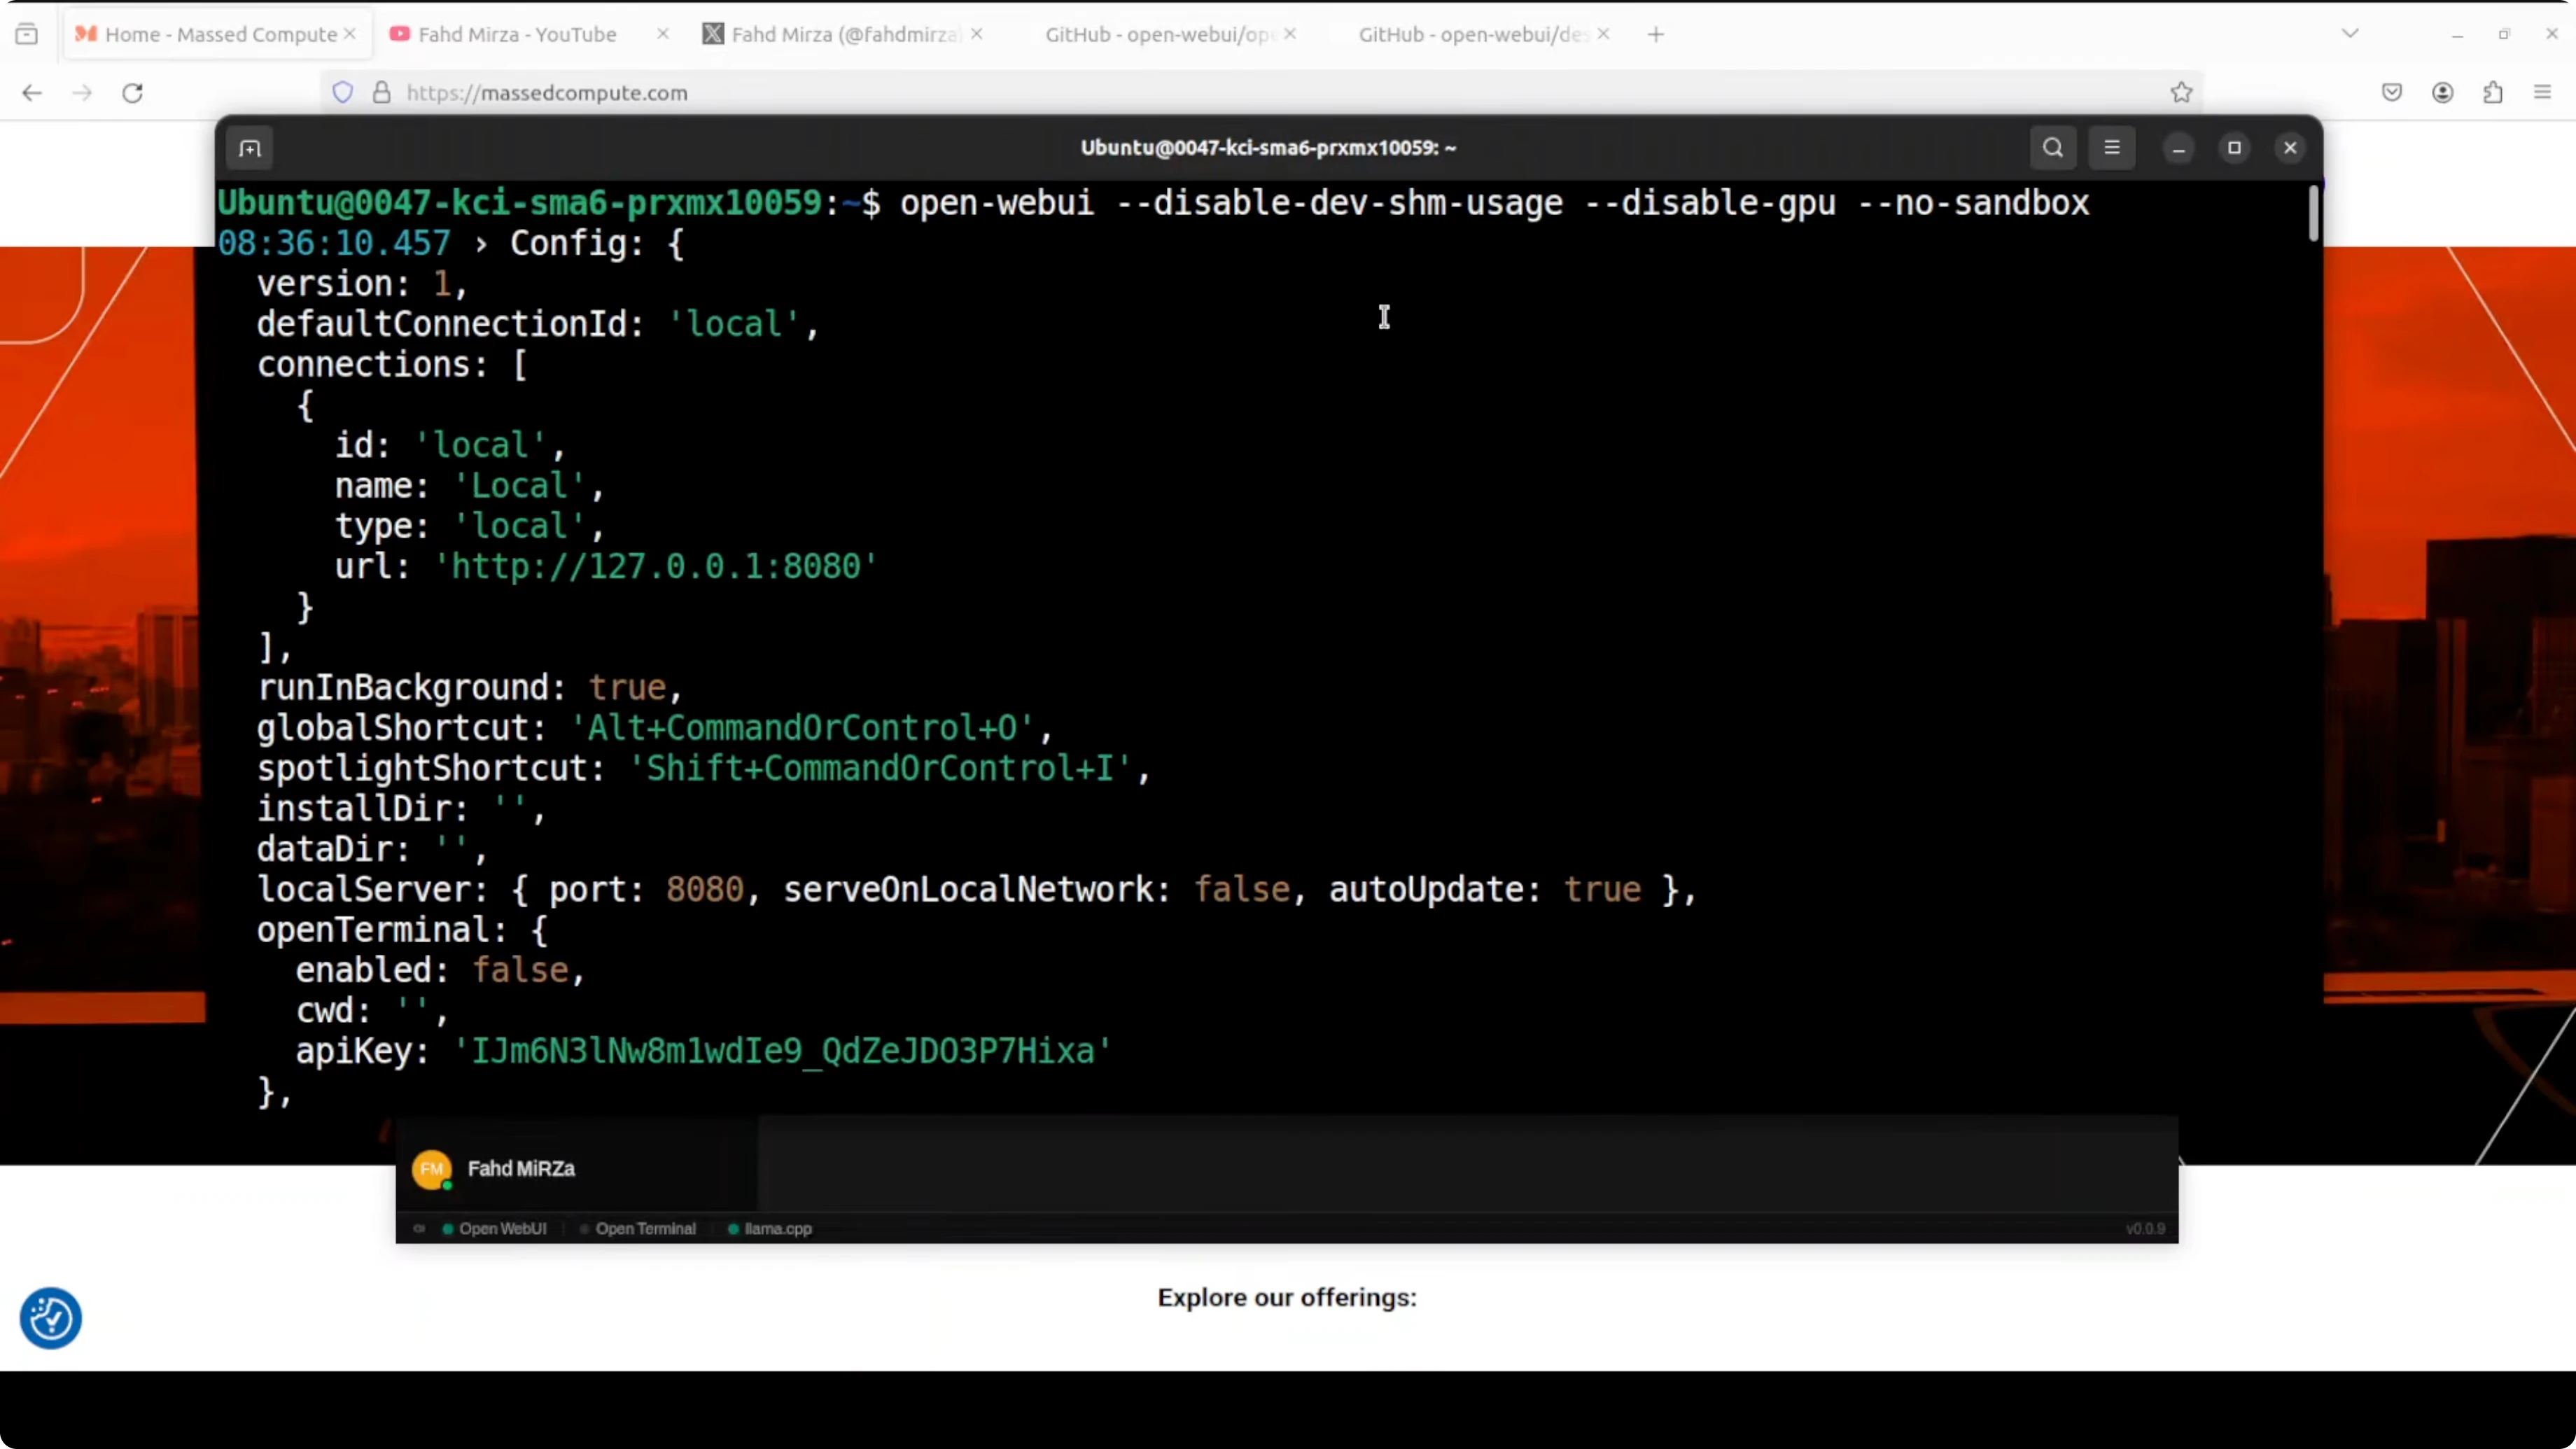2576x1449 pixels.
Task: Open the Firefox account icon
Action: pos(2442,93)
